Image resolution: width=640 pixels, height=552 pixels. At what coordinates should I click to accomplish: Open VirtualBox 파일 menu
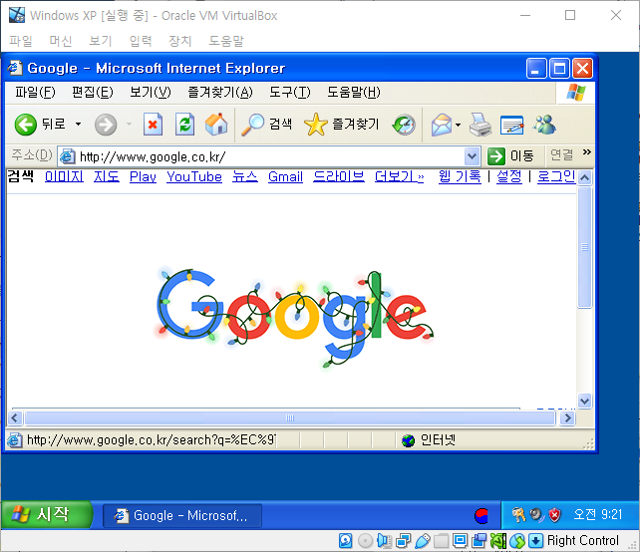click(x=21, y=41)
